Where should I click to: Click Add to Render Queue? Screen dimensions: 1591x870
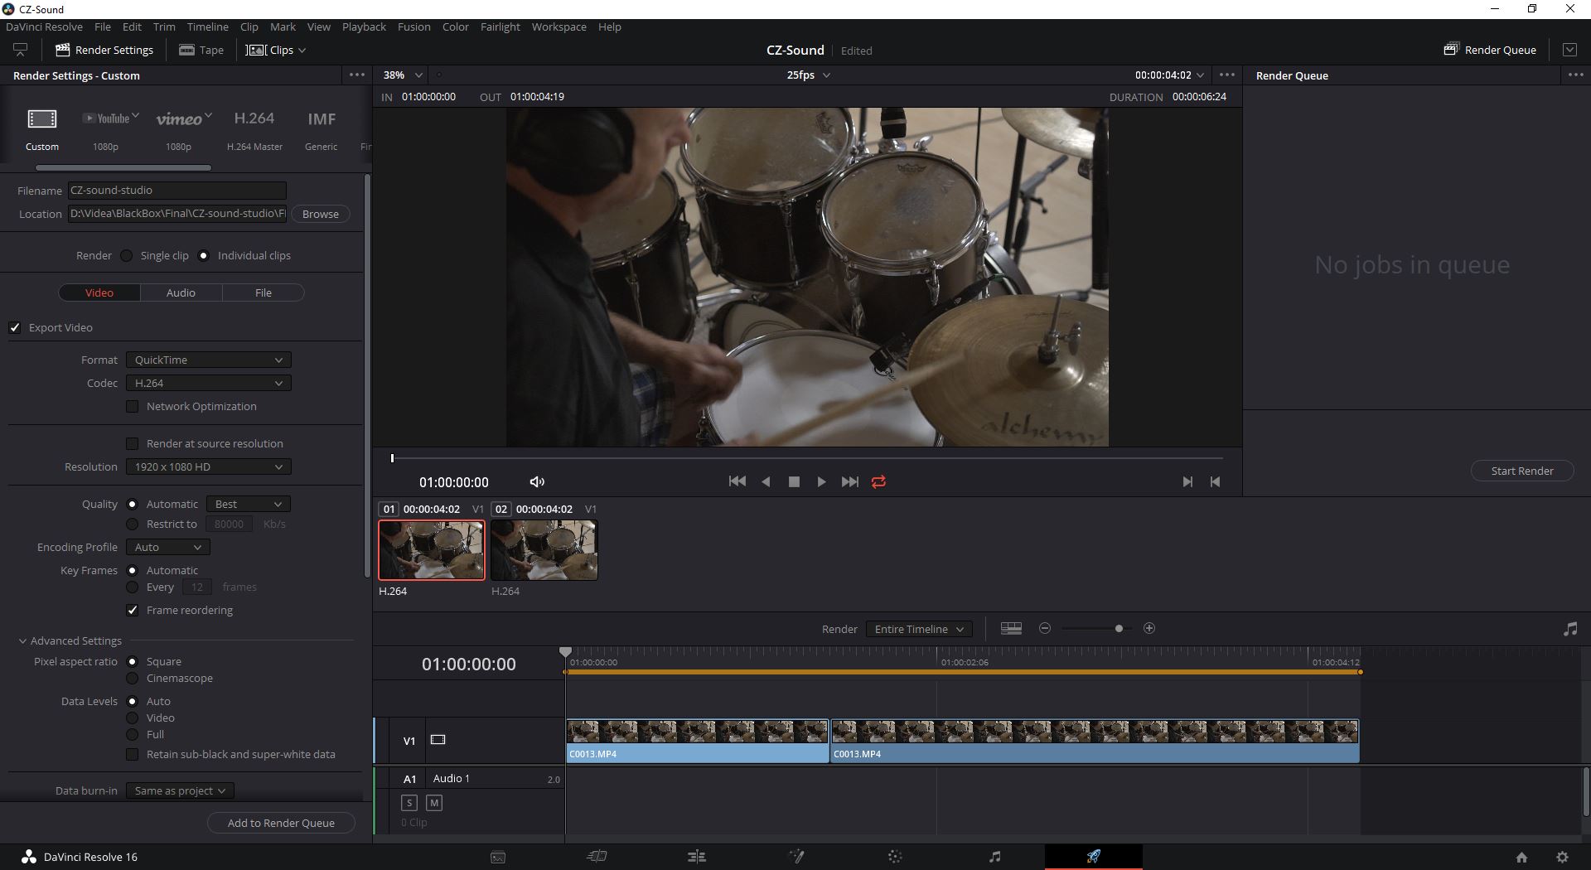281,823
